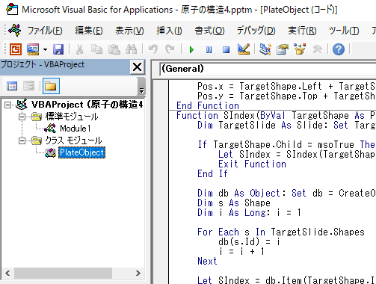
Task: Click 'For Each s In' code line
Action: (x=281, y=232)
